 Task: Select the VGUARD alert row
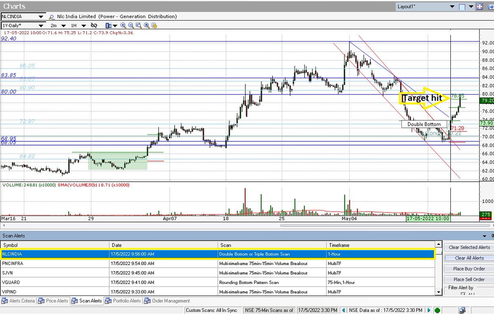pyautogui.click(x=218, y=282)
